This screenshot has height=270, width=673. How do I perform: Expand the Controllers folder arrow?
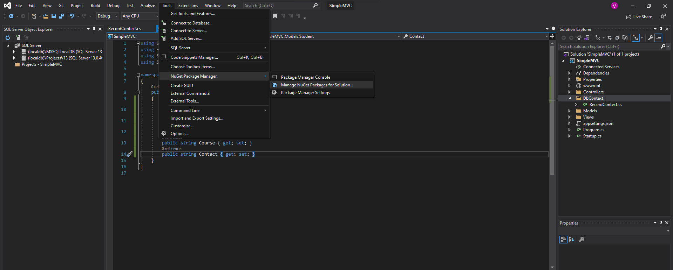click(569, 92)
